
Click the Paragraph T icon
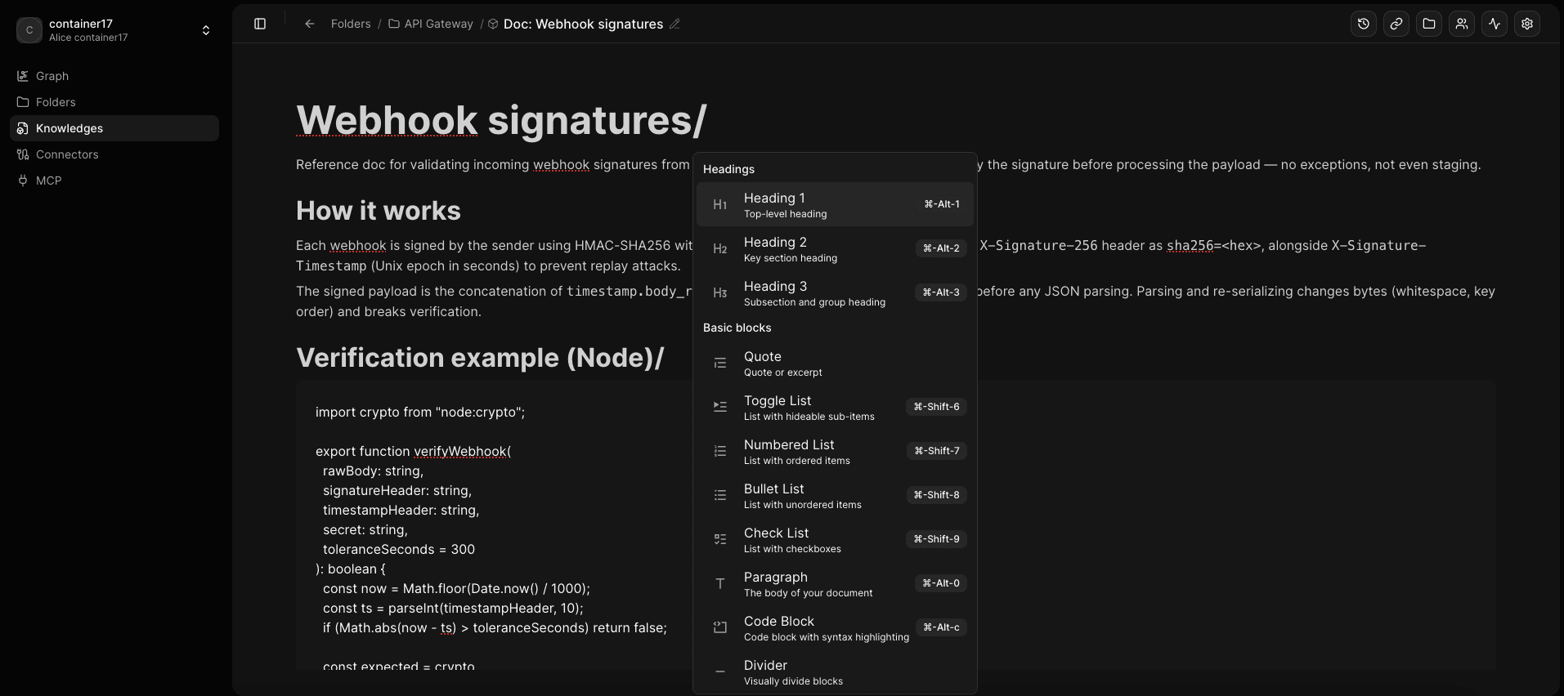click(x=720, y=583)
